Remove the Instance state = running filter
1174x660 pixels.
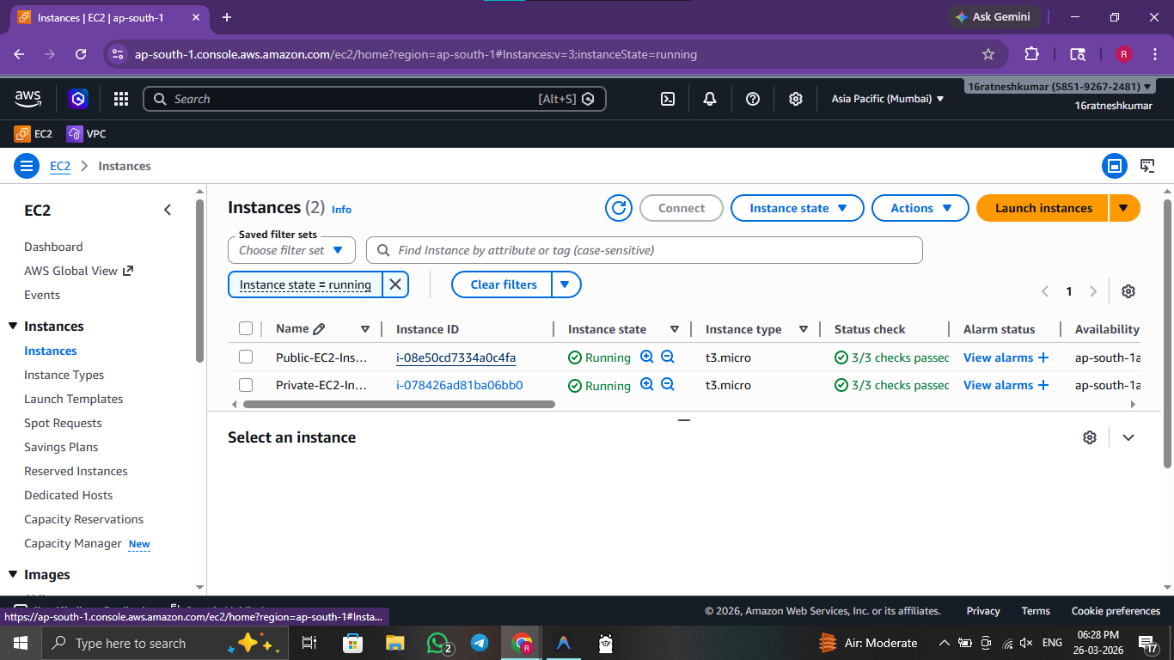(395, 284)
